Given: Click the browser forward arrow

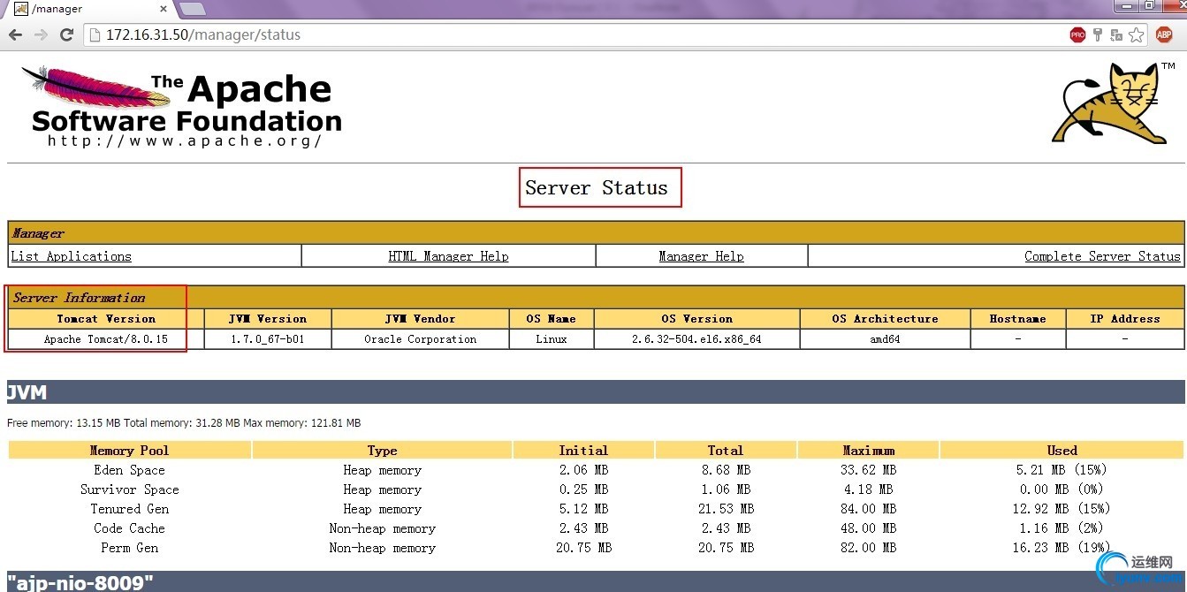Looking at the screenshot, I should click(41, 35).
